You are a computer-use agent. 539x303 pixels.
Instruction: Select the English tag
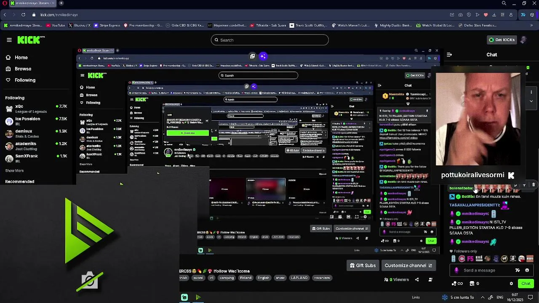click(x=263, y=278)
